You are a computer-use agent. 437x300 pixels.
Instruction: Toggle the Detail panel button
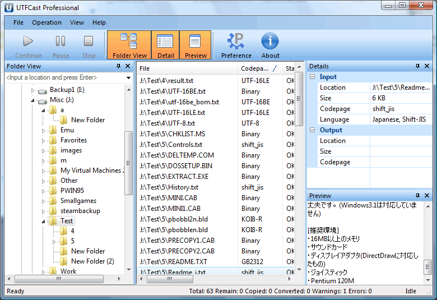(165, 45)
